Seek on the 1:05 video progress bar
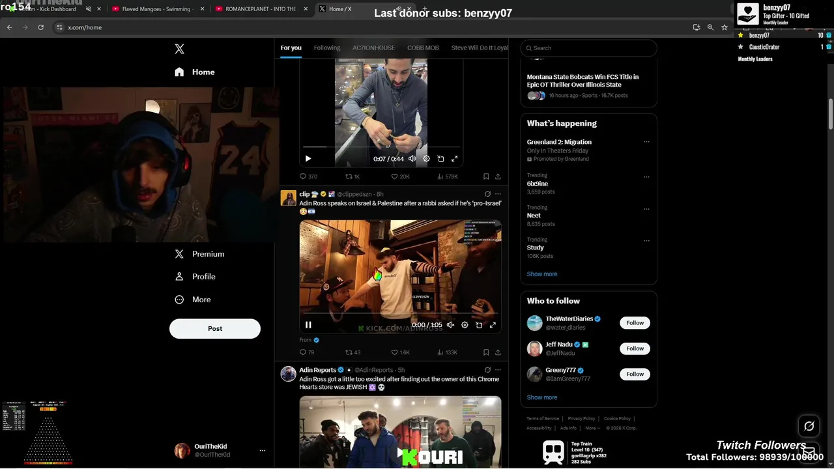The height and width of the screenshot is (469, 834). [x=400, y=313]
